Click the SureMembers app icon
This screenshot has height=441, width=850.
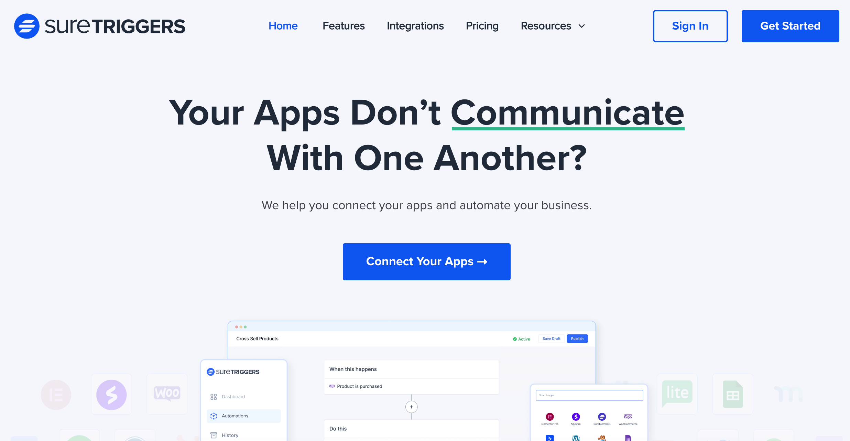(x=602, y=413)
